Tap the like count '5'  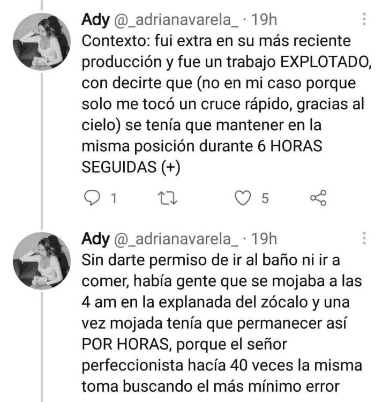pyautogui.click(x=265, y=198)
